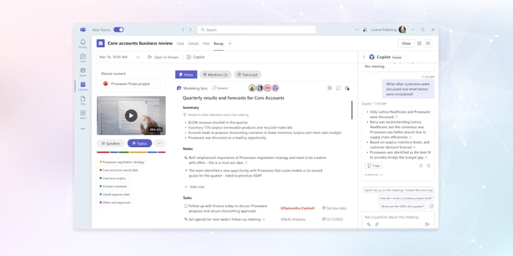Open Files in the left sidebar

(83, 101)
